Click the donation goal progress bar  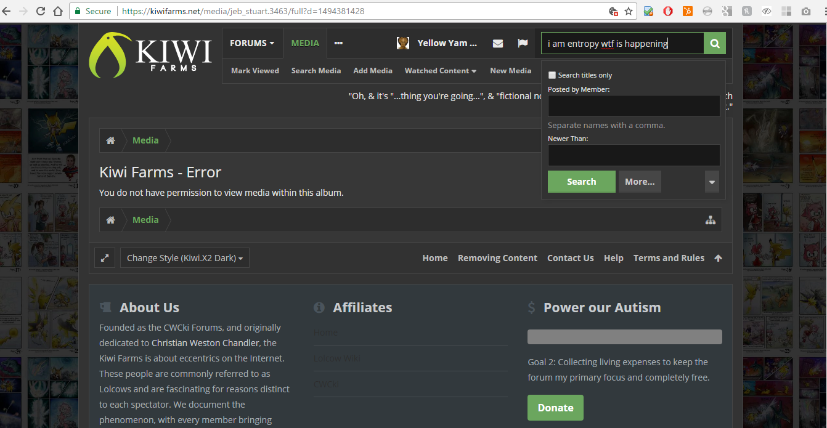pyautogui.click(x=625, y=337)
